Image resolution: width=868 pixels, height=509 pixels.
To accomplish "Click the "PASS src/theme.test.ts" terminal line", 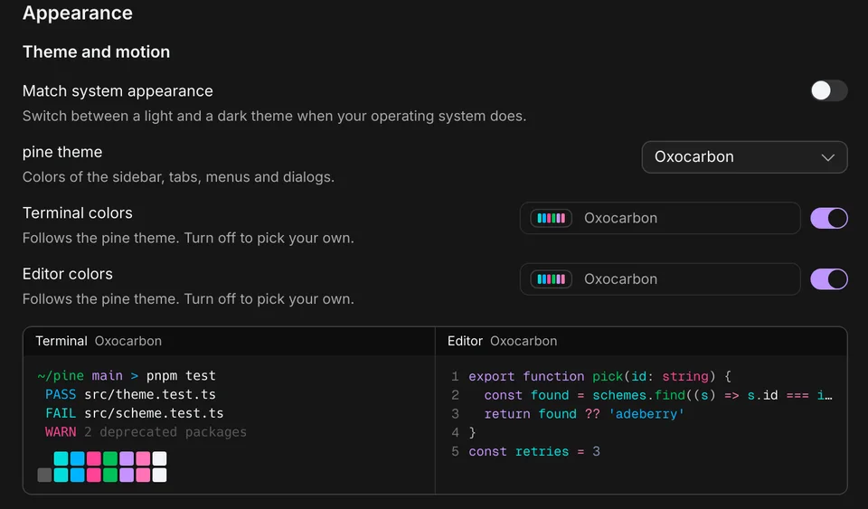I will (x=130, y=394).
